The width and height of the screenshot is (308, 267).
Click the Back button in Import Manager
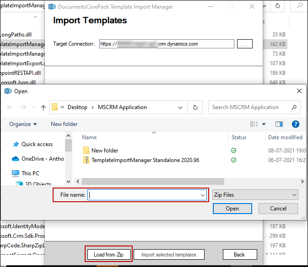click(240, 255)
